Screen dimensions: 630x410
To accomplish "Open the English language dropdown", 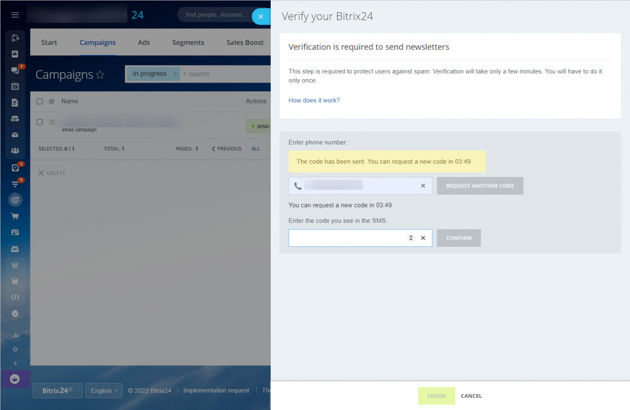I will tap(104, 391).
